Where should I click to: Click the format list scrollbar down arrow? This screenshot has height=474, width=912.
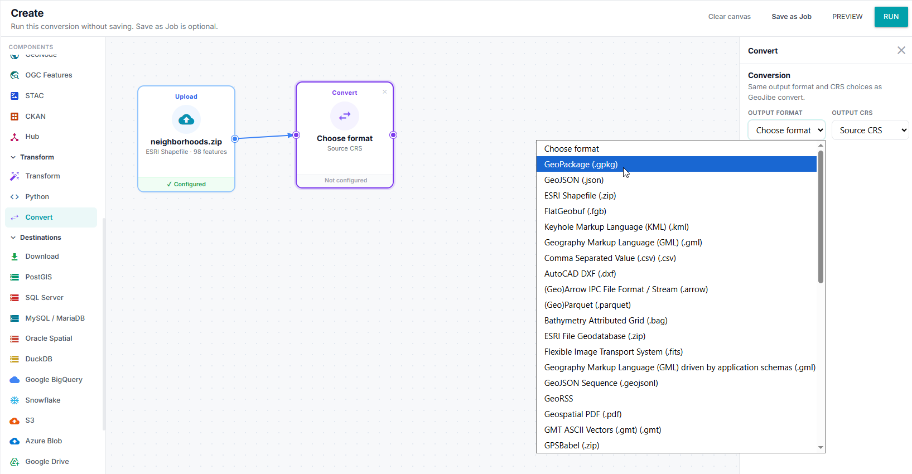821,447
